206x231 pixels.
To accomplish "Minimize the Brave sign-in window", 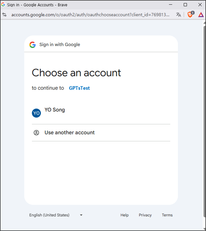I will 171,5.
